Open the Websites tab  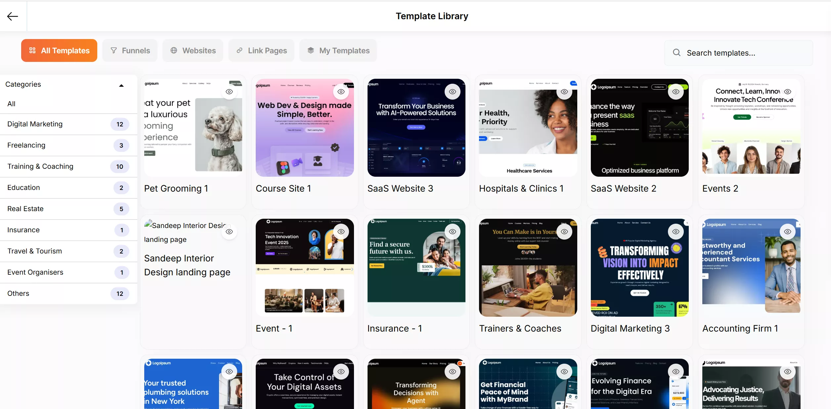[x=193, y=51]
